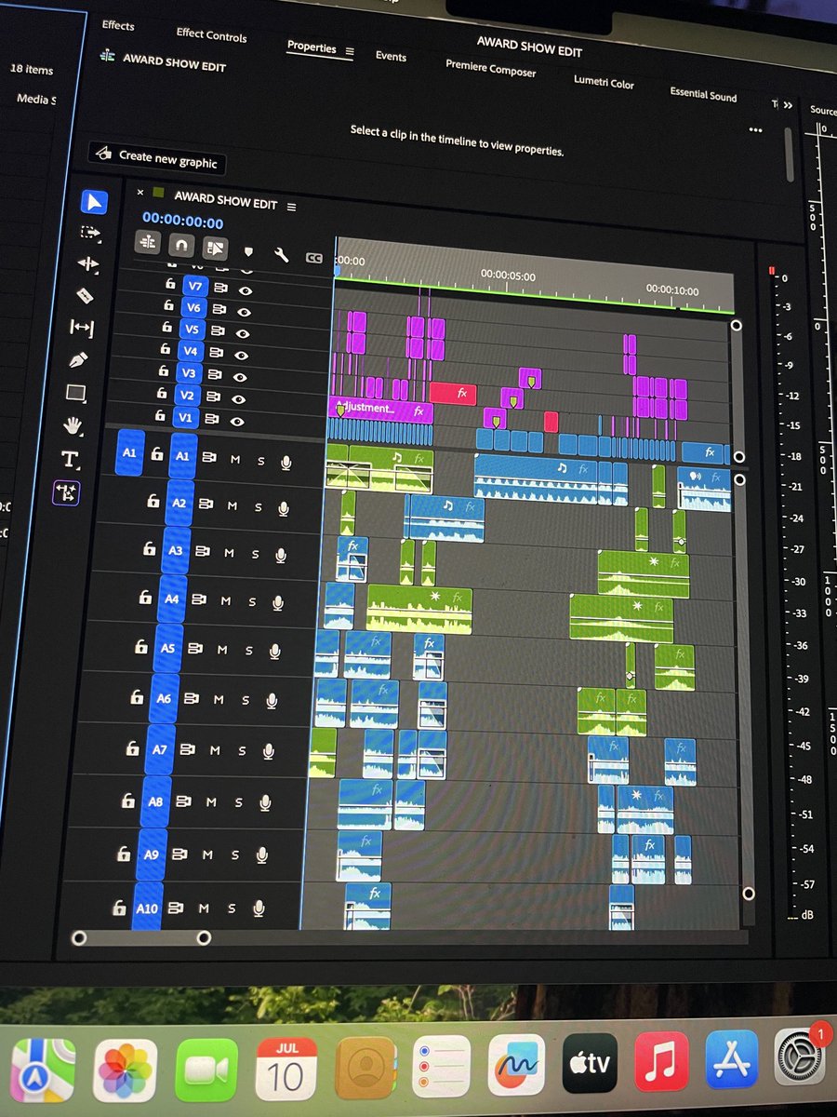
Task: Toggle sync lock on A7
Action: (187, 749)
